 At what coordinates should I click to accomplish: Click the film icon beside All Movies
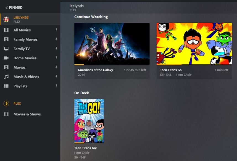pos(6,30)
